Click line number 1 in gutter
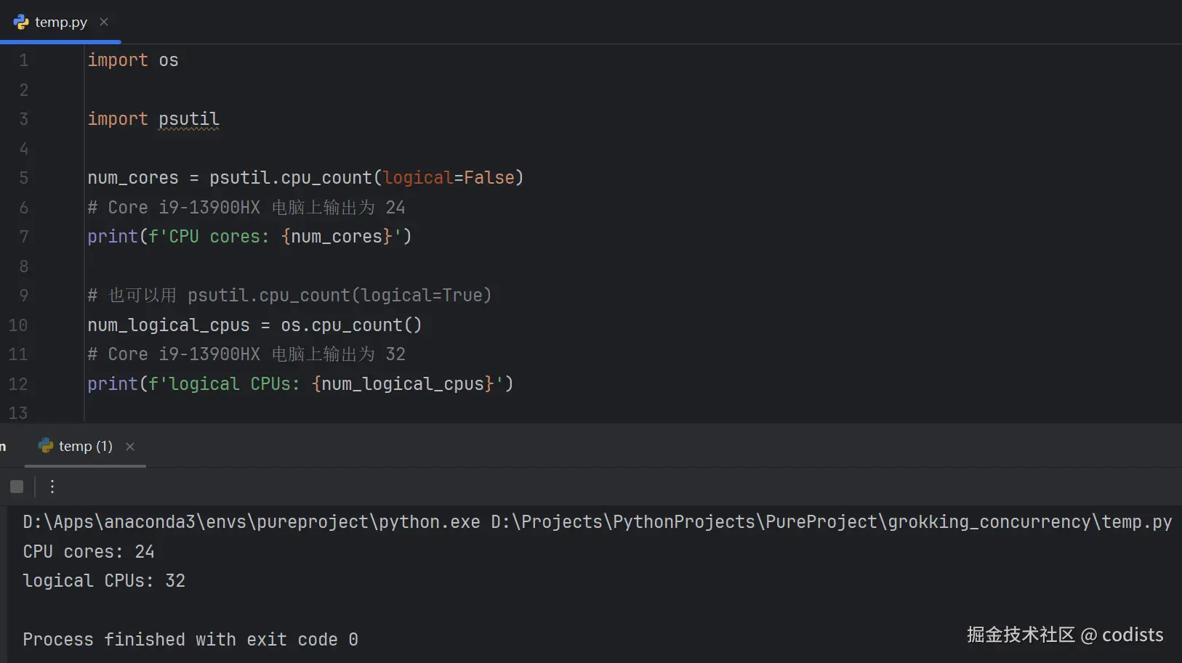This screenshot has width=1182, height=663. (24, 60)
